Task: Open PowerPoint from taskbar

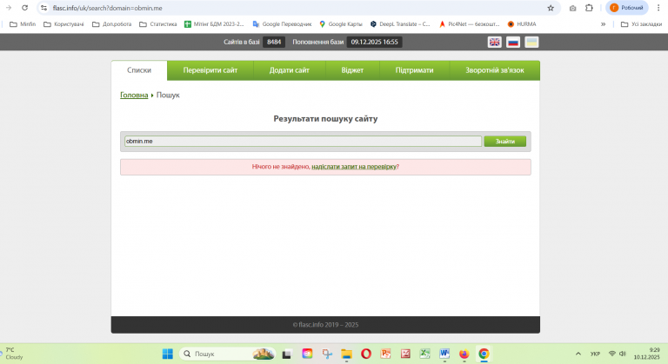Action: pos(385,354)
